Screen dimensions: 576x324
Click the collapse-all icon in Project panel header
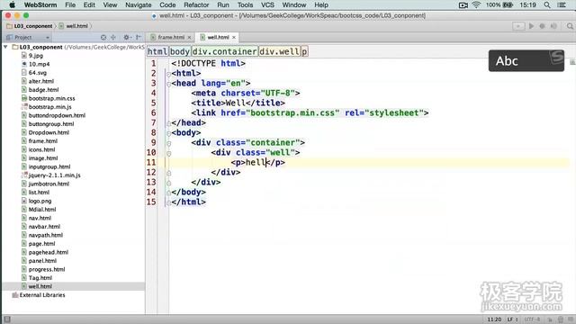[x=113, y=37]
